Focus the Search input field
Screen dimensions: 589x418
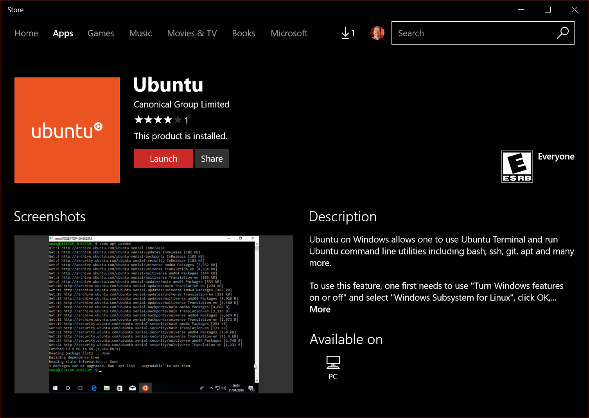[473, 33]
